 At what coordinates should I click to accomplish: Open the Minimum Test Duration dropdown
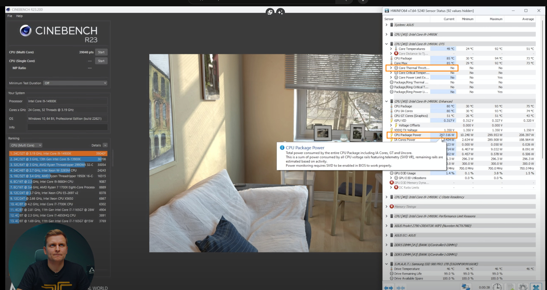tap(75, 83)
